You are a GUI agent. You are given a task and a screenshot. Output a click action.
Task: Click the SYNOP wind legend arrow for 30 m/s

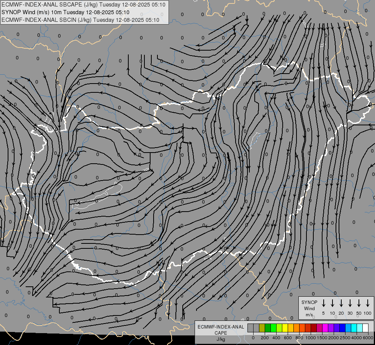tap(350, 303)
